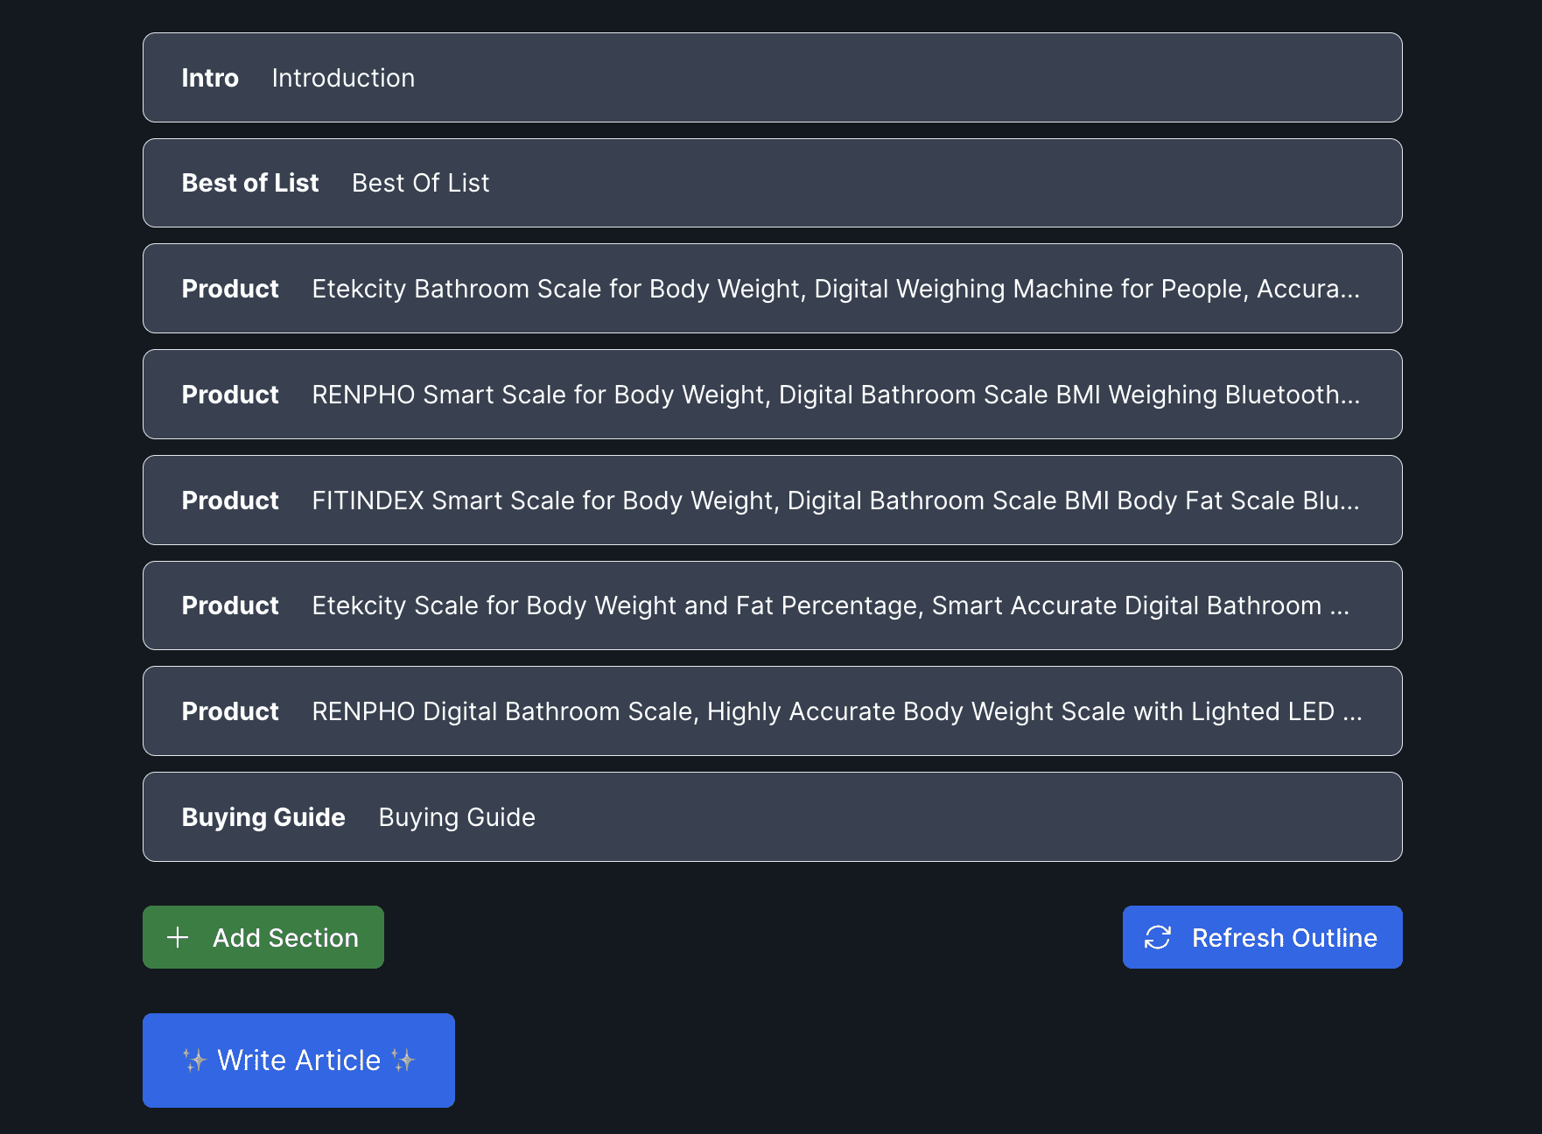1542x1134 pixels.
Task: Select the Buying Guide section row
Action: point(772,816)
